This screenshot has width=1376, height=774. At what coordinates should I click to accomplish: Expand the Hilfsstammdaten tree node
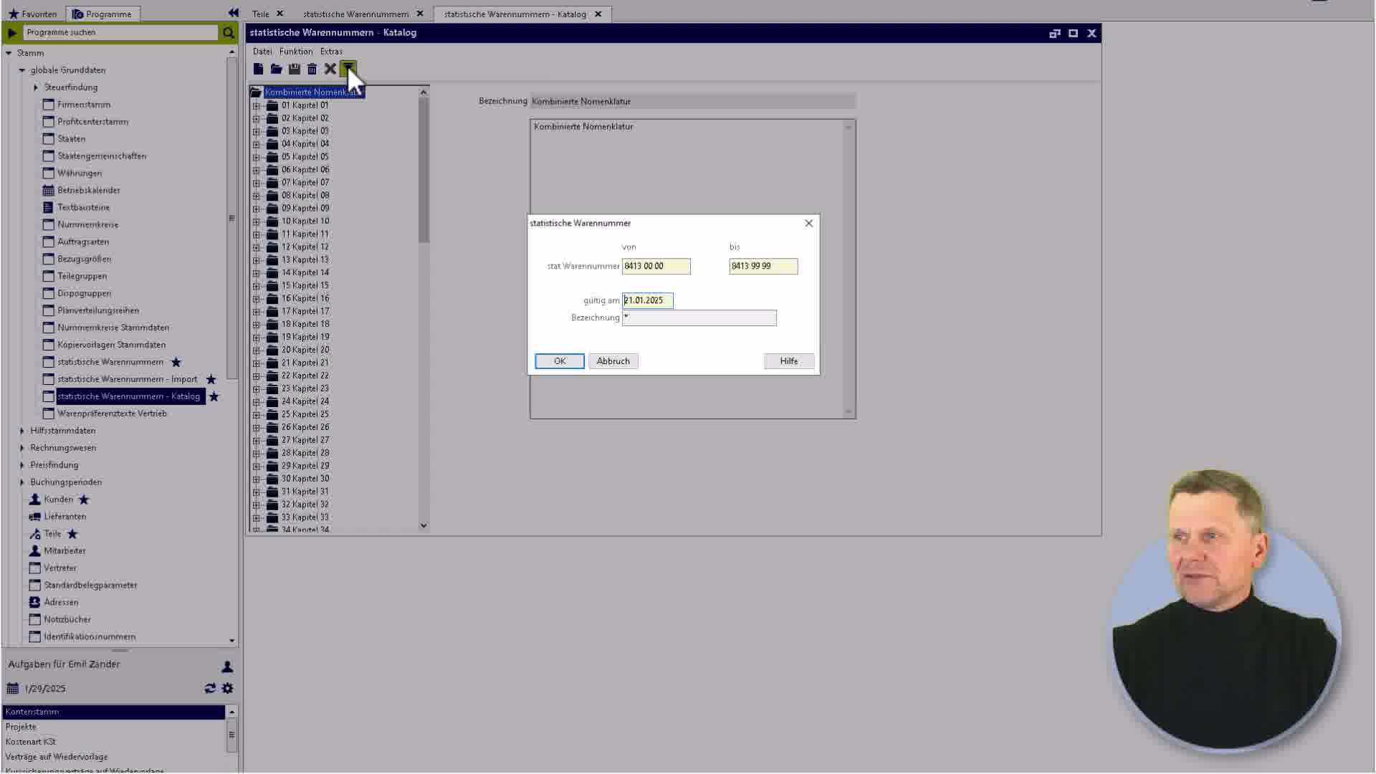[x=21, y=431]
